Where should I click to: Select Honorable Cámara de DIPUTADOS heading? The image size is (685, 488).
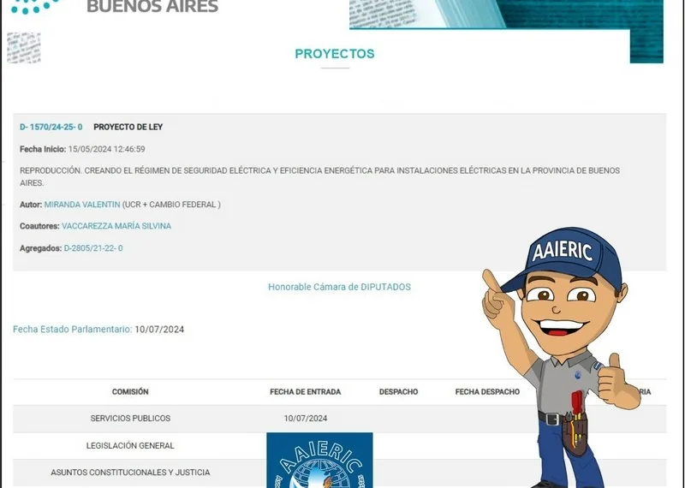[x=339, y=287]
